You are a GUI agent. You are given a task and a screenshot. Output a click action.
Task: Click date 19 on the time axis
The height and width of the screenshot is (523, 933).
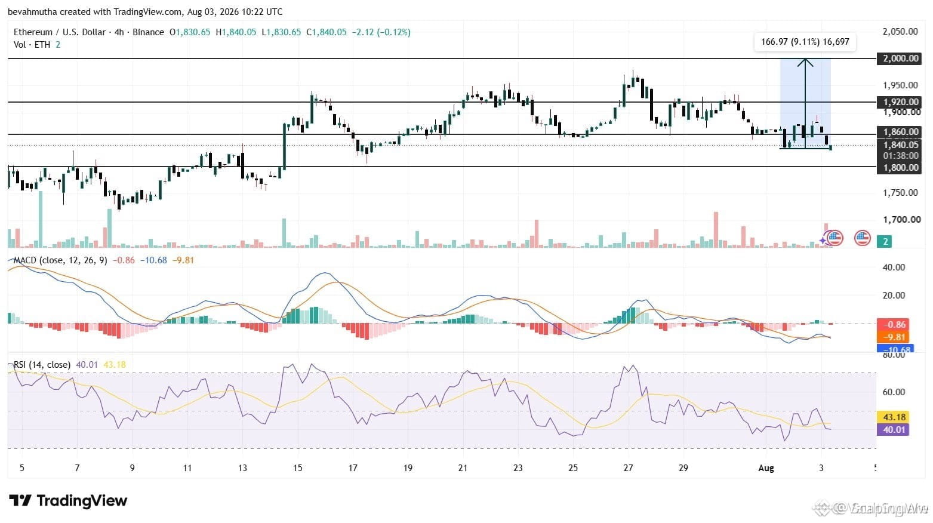408,468
